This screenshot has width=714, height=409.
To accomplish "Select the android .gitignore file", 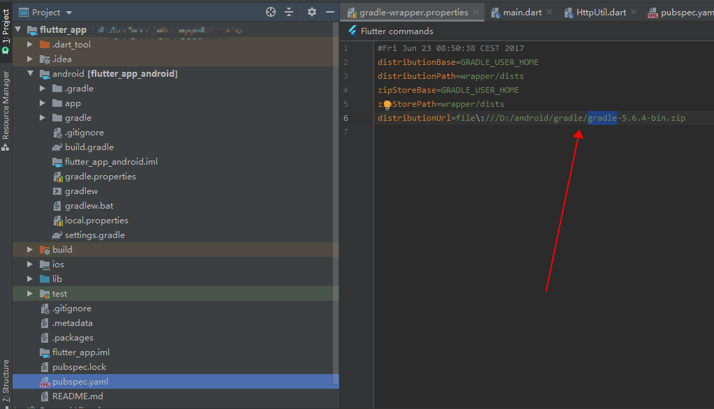I will [84, 133].
